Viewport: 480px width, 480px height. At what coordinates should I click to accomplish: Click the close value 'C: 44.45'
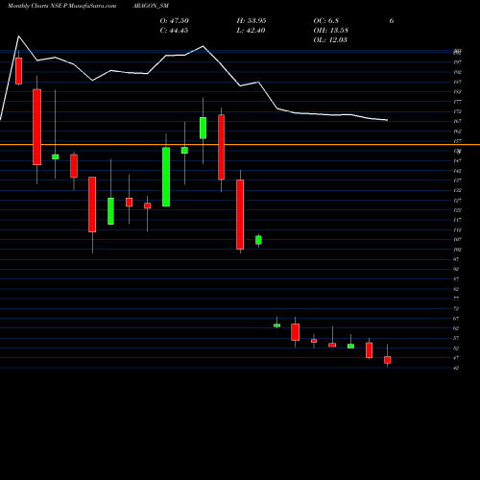(174, 31)
